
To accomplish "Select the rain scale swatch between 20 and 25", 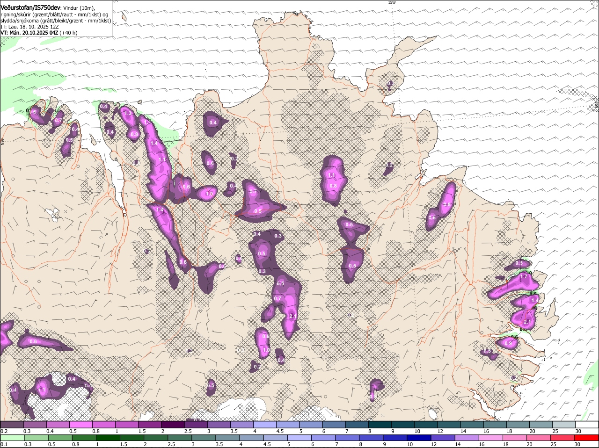I will click(x=539, y=438).
